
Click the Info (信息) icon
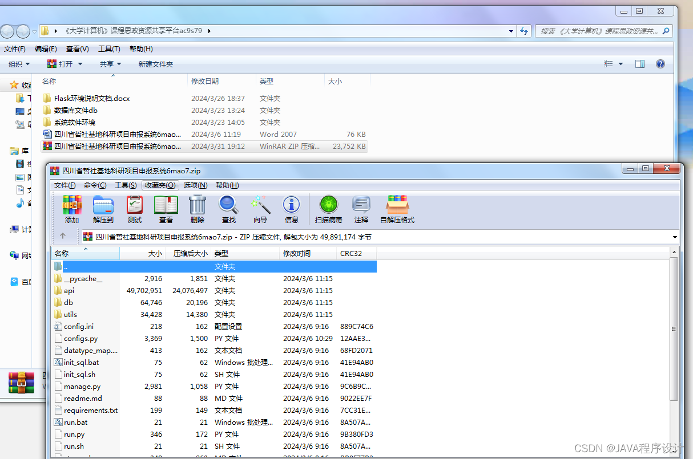[292, 209]
